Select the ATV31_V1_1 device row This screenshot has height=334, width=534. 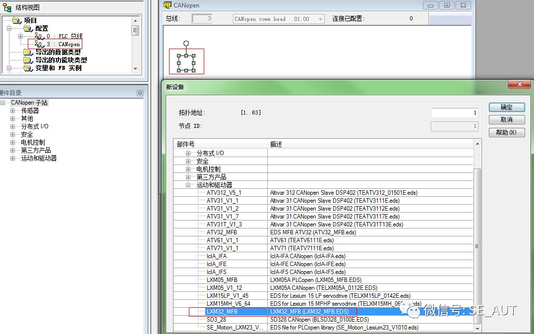[x=323, y=201]
